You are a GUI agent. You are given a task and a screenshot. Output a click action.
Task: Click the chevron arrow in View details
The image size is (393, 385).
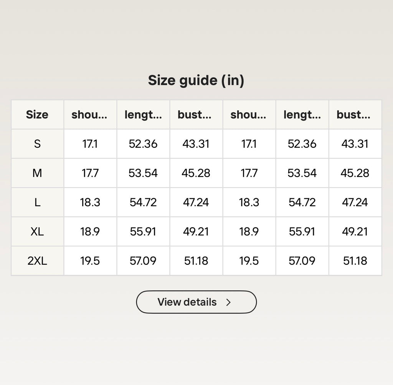coord(228,302)
